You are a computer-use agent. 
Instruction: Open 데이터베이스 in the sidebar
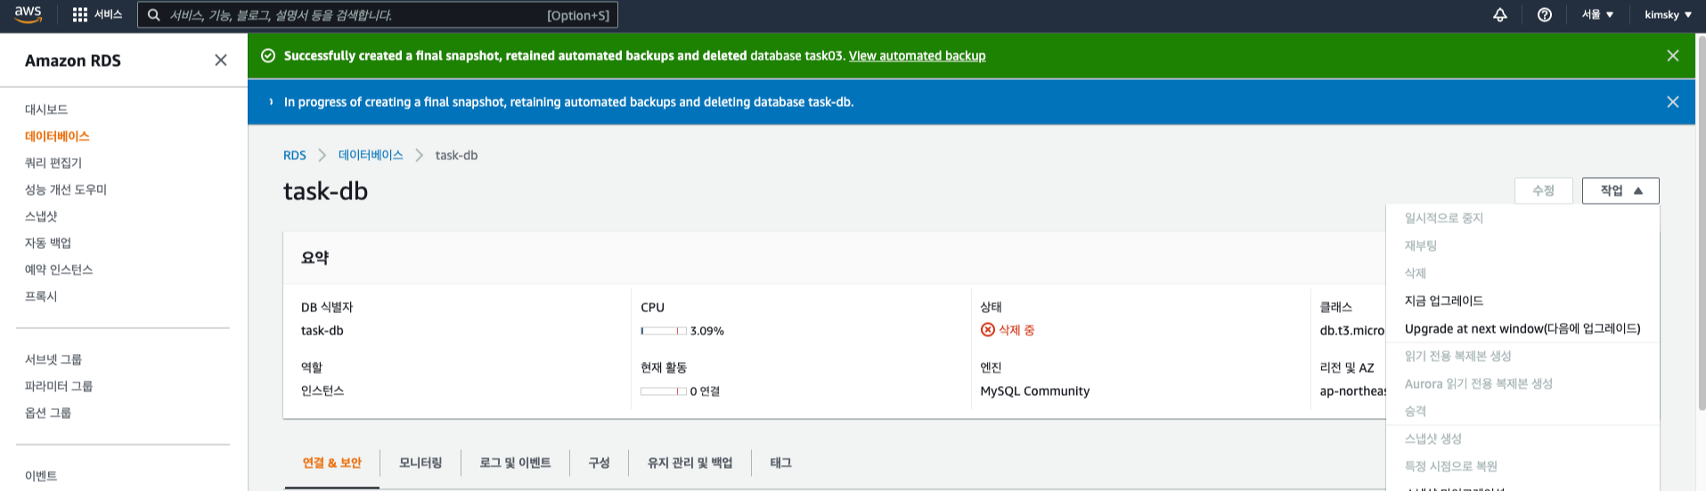click(57, 136)
